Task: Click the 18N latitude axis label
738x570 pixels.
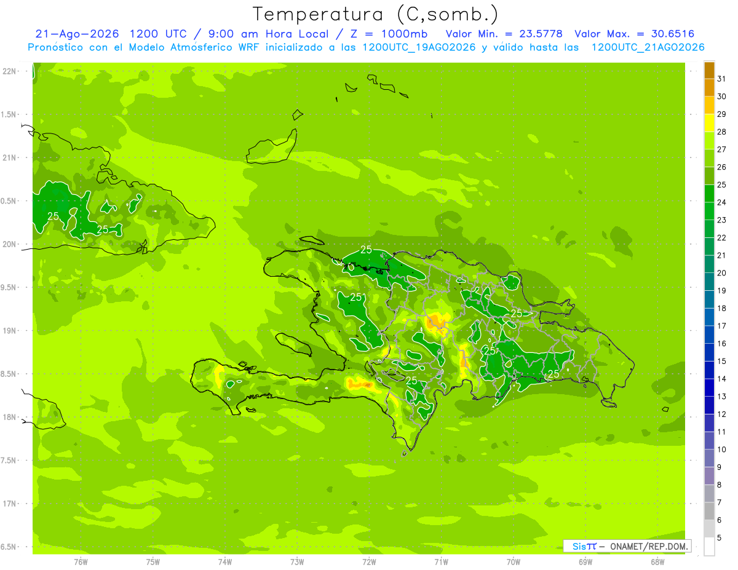Action: [10, 418]
